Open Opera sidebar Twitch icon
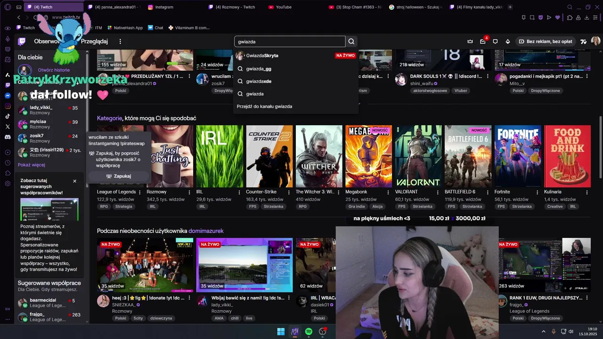Screen dimensions: 603x339 tap(8, 85)
